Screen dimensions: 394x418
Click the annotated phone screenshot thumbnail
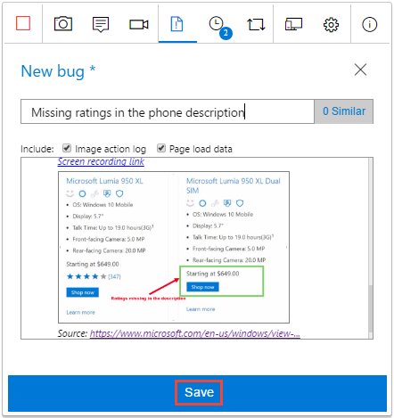(174, 247)
